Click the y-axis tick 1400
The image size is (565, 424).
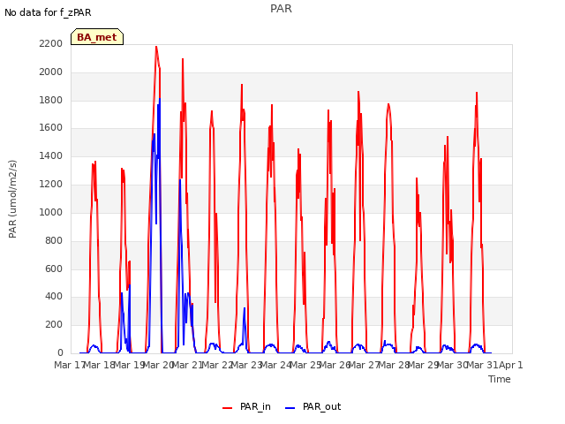(51, 155)
